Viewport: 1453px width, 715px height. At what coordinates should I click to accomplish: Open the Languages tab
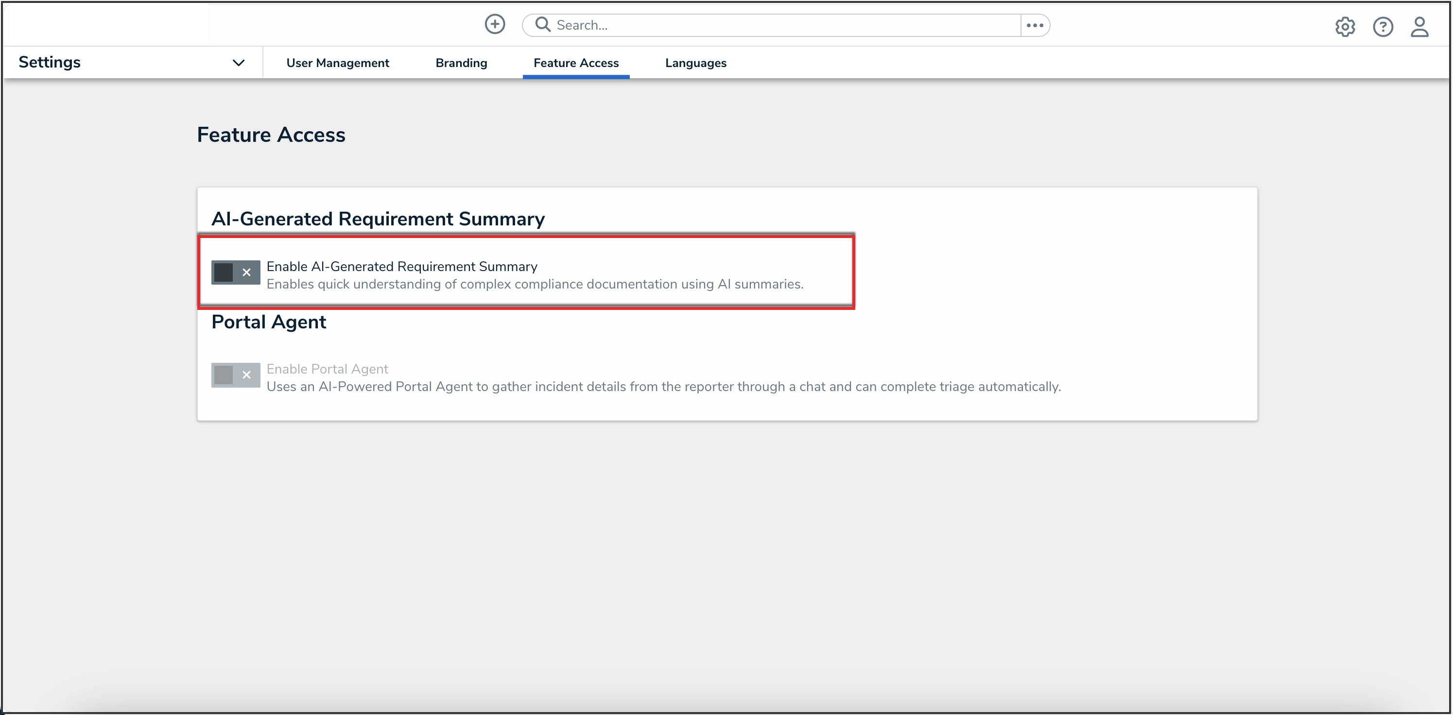[x=695, y=63]
